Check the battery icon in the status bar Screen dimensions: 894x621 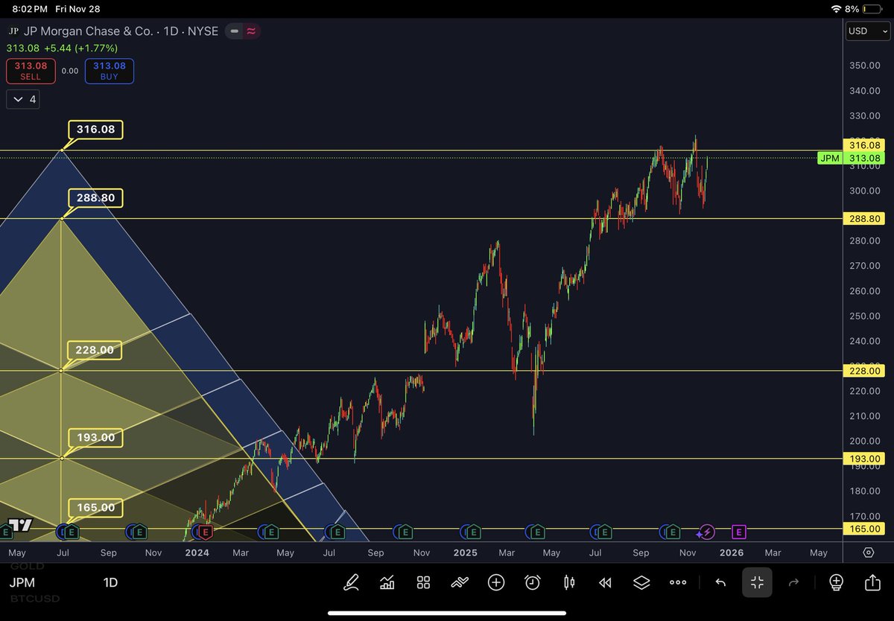(x=874, y=9)
